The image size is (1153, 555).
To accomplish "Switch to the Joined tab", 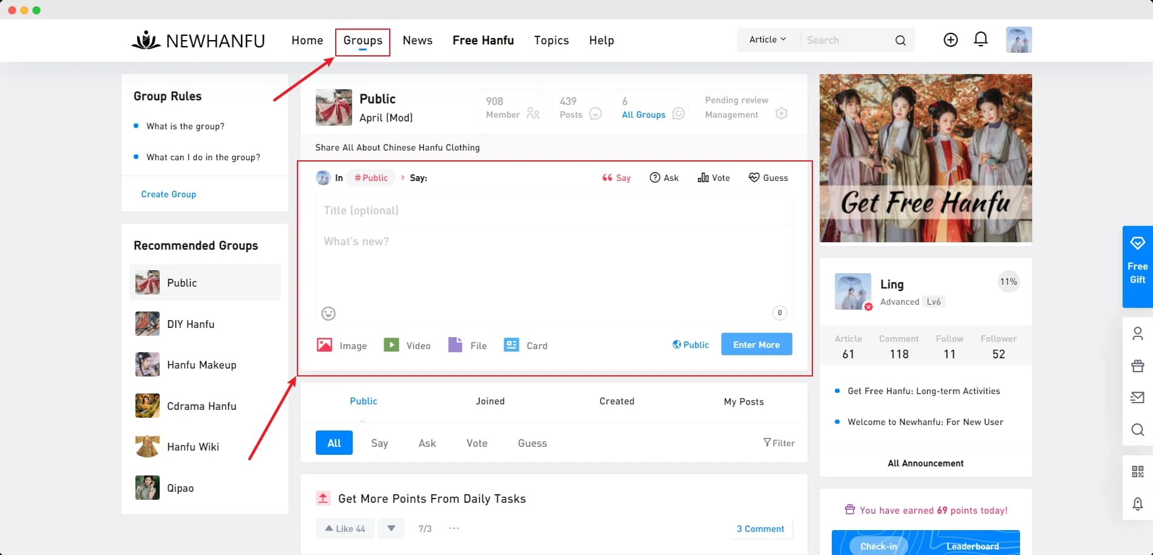I will coord(490,401).
